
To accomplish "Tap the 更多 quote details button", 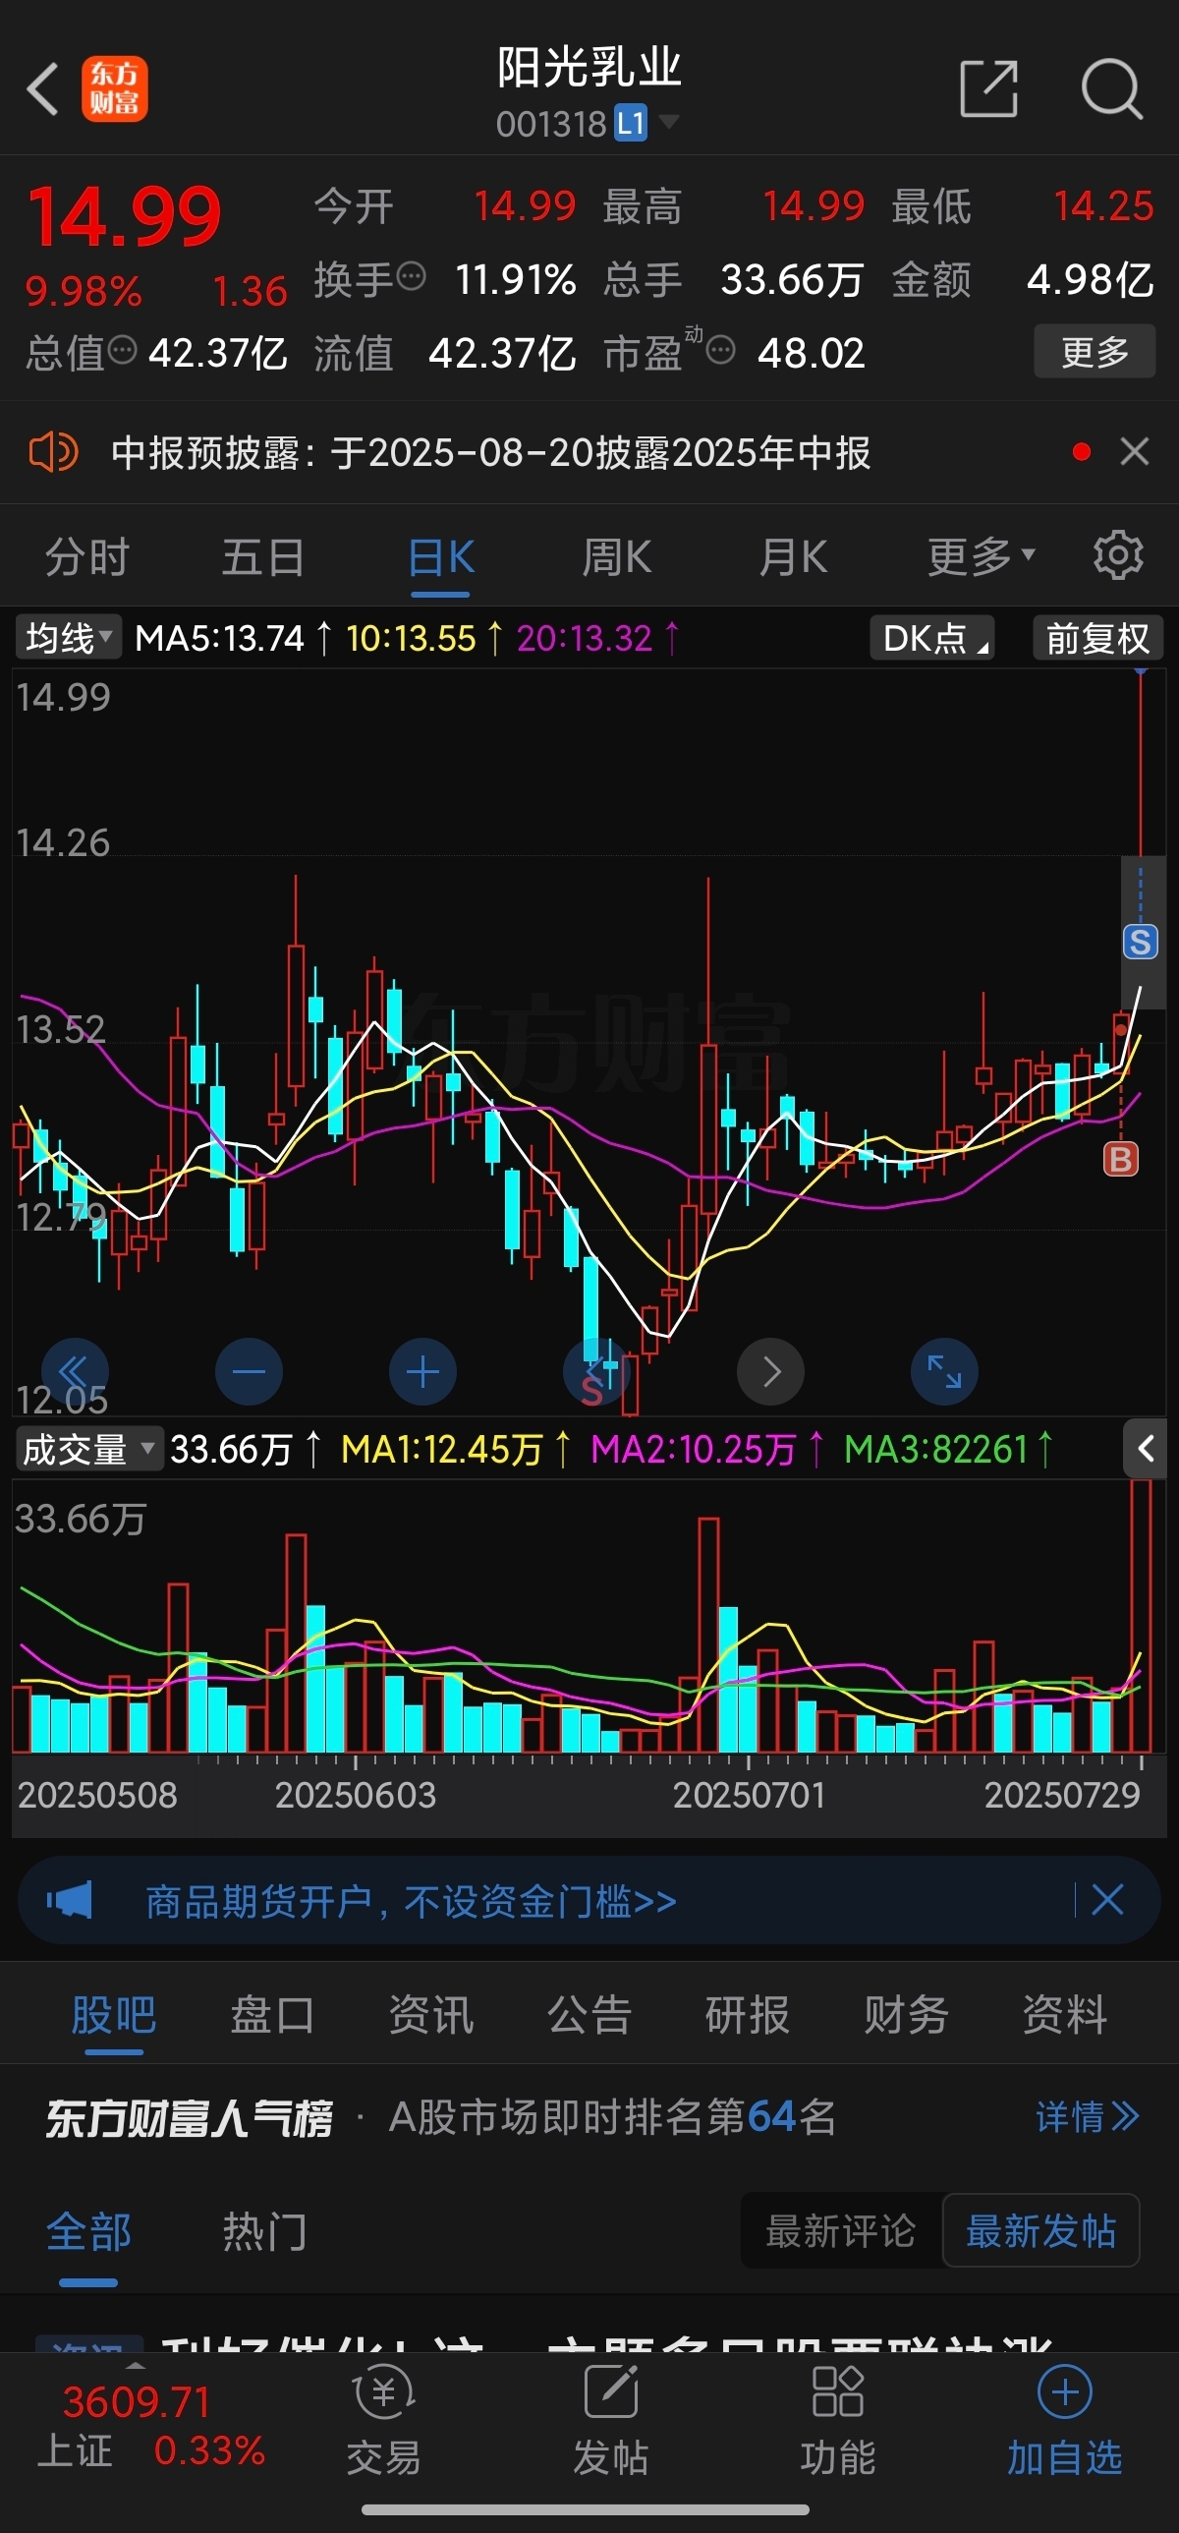I will (1095, 352).
